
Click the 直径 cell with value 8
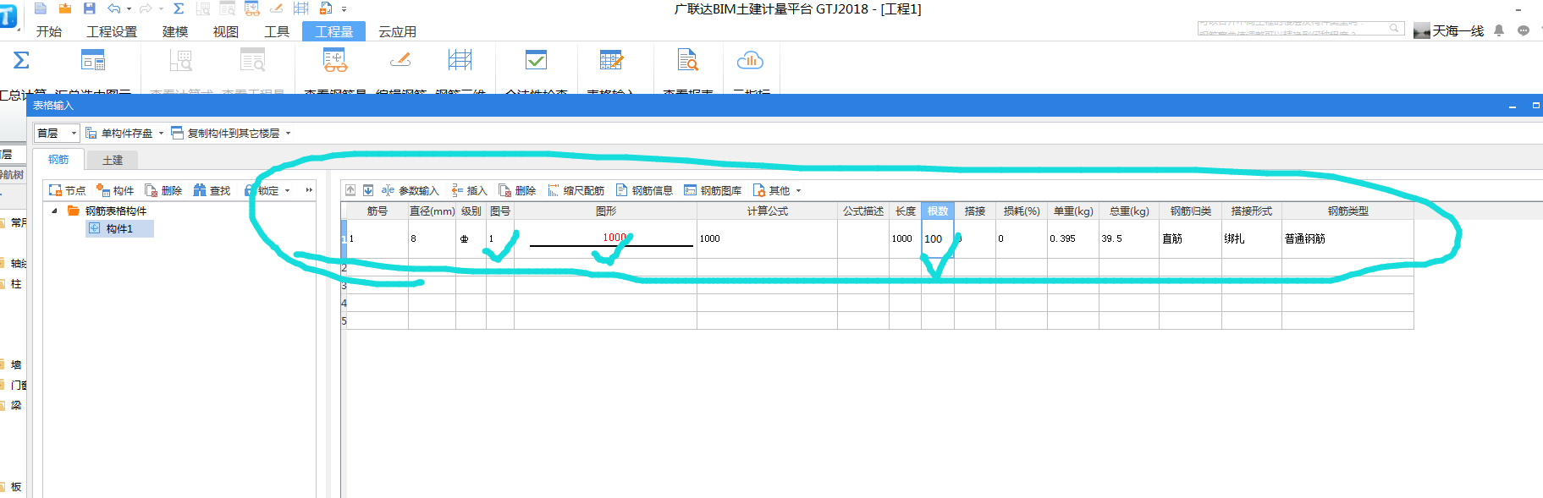(x=432, y=238)
